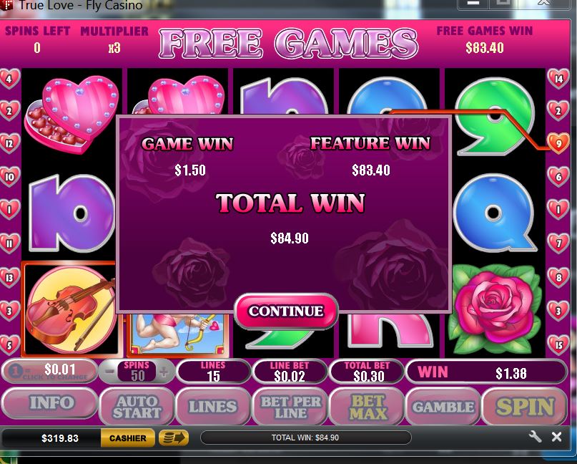Click the Bet Max button
This screenshot has height=464, width=577.
pyautogui.click(x=368, y=407)
